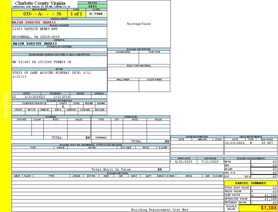
Task: Click the green record number 3493
Action: (92, 6)
